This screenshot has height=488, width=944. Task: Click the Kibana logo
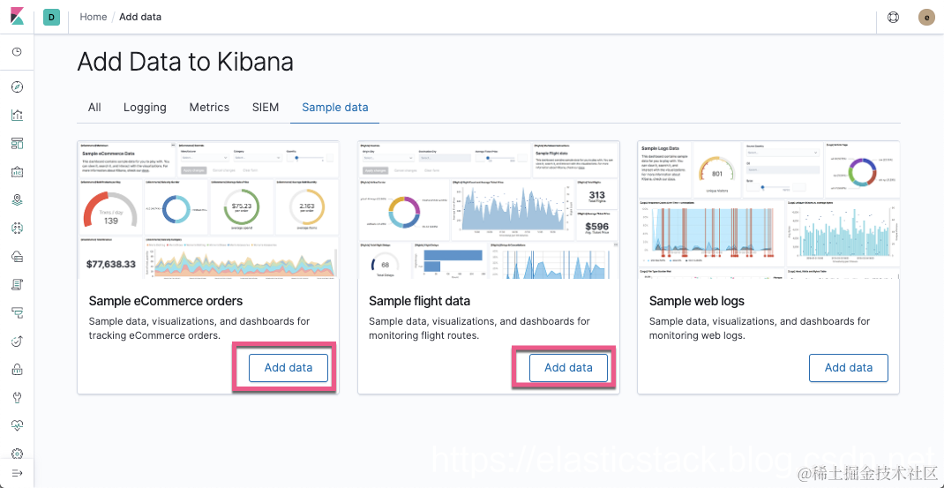[x=17, y=17]
